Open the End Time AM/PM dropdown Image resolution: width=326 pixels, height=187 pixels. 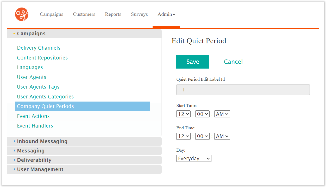coord(222,136)
